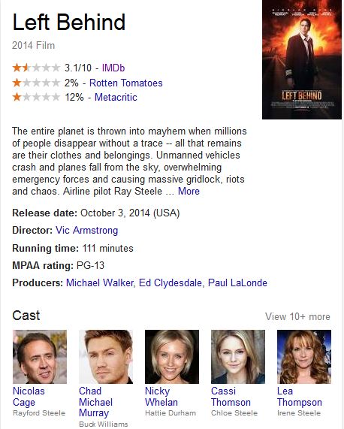This screenshot has height=429, width=344.
Task: Open the Metacritic link
Action: [116, 97]
